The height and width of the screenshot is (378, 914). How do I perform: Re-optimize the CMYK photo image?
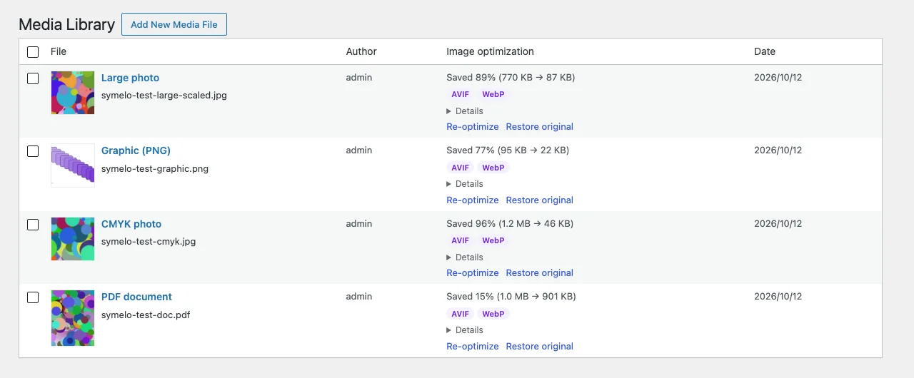coord(473,273)
